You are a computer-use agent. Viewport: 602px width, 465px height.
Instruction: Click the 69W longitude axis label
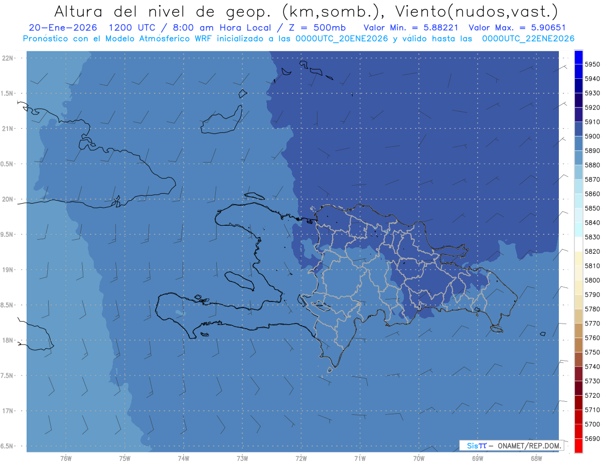(x=478, y=458)
